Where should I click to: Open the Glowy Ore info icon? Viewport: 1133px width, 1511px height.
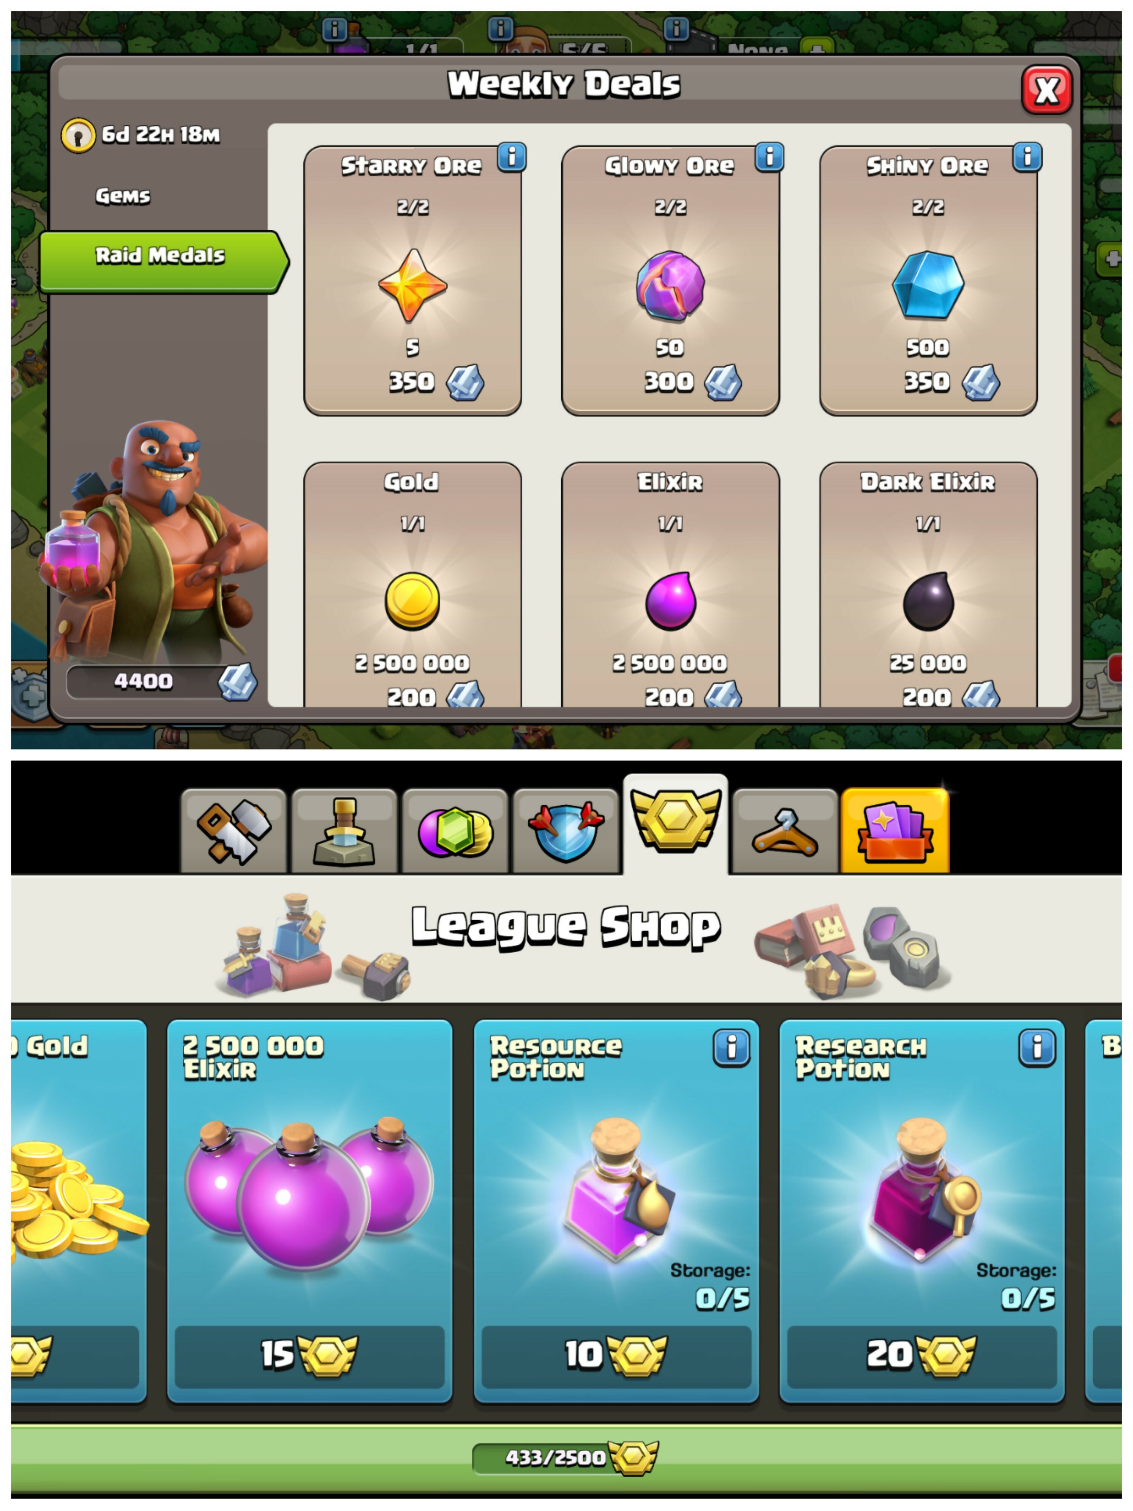click(769, 157)
